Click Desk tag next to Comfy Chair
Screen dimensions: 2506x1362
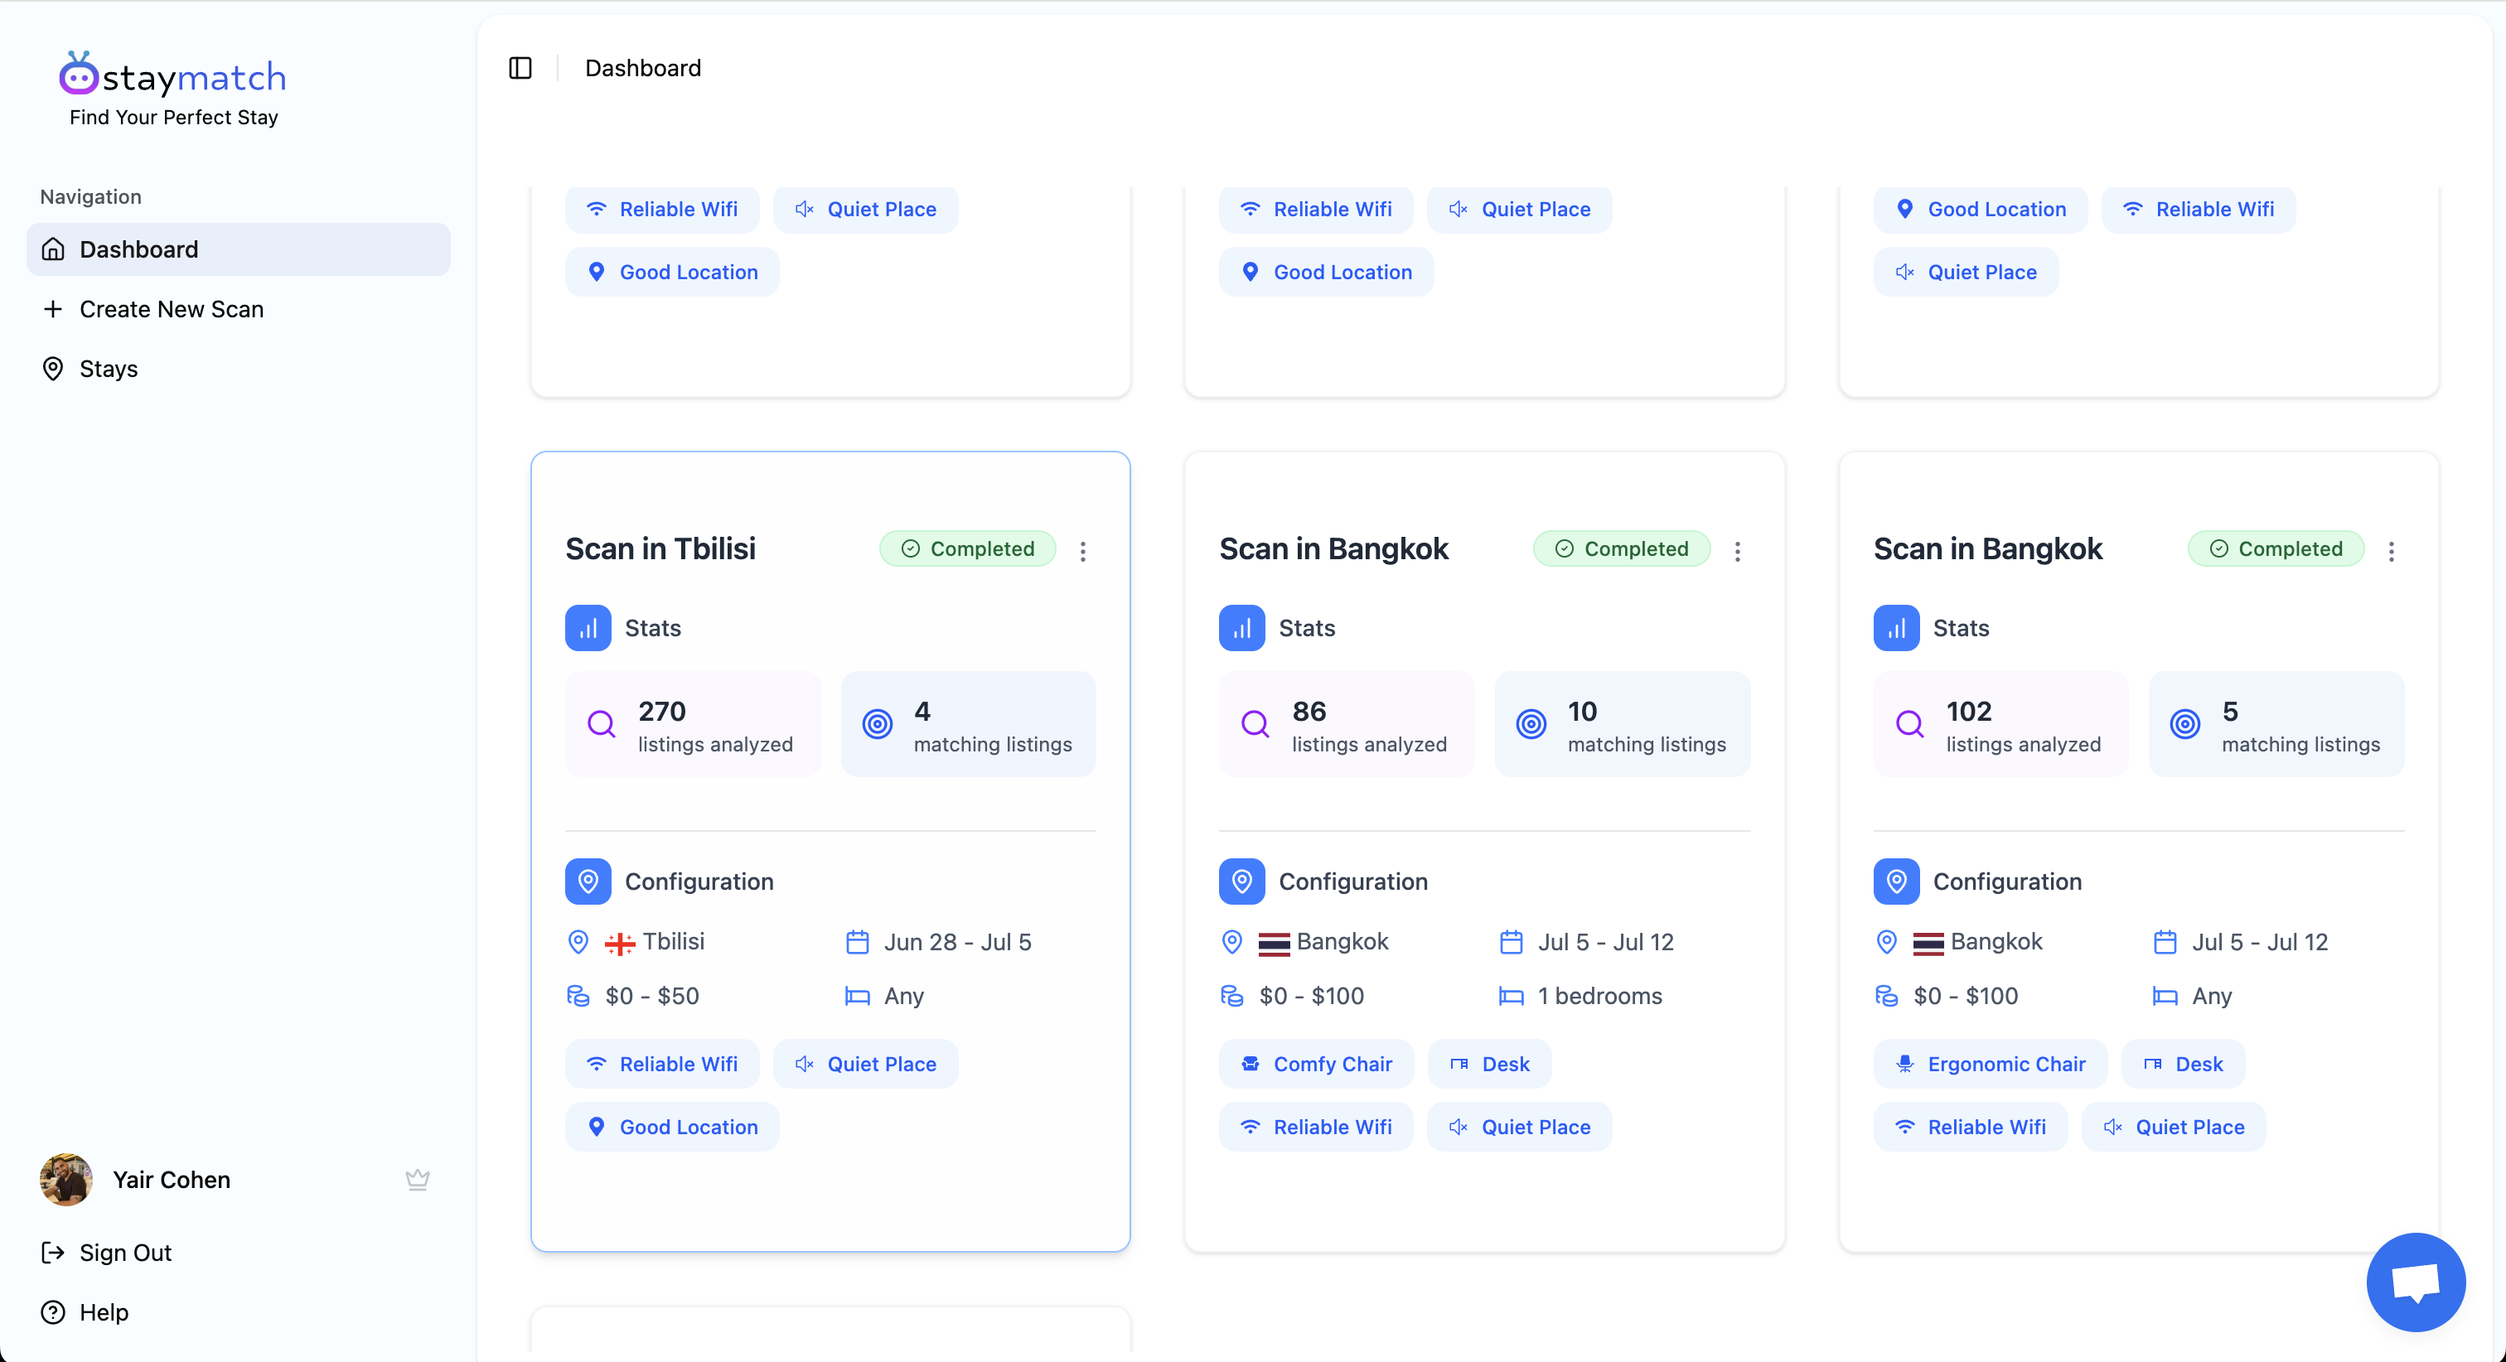tap(1489, 1063)
